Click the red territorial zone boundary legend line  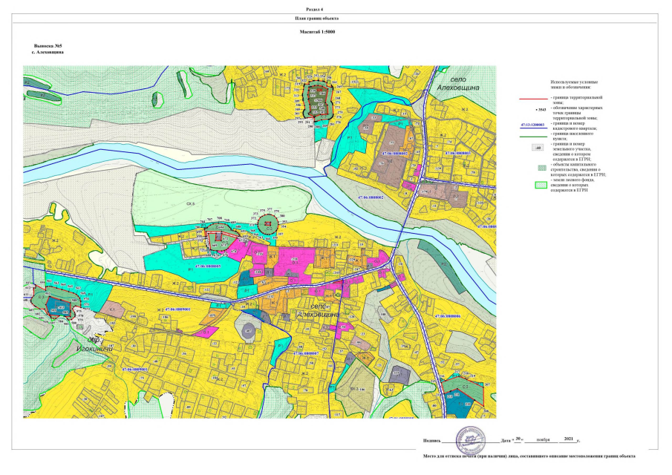coord(533,97)
